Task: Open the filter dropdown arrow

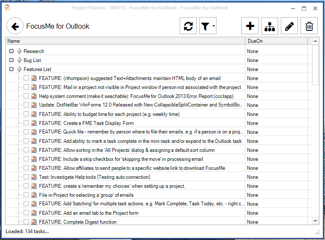Action: click(214, 26)
